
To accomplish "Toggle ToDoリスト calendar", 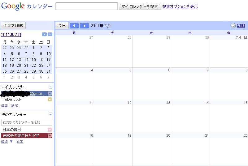I will [x=12, y=99].
